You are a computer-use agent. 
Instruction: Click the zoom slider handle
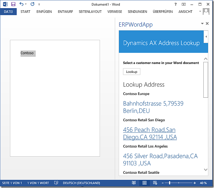click(169, 183)
